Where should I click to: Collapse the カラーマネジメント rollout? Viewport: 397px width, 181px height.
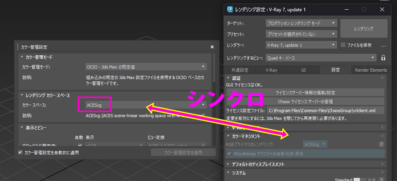point(228,136)
